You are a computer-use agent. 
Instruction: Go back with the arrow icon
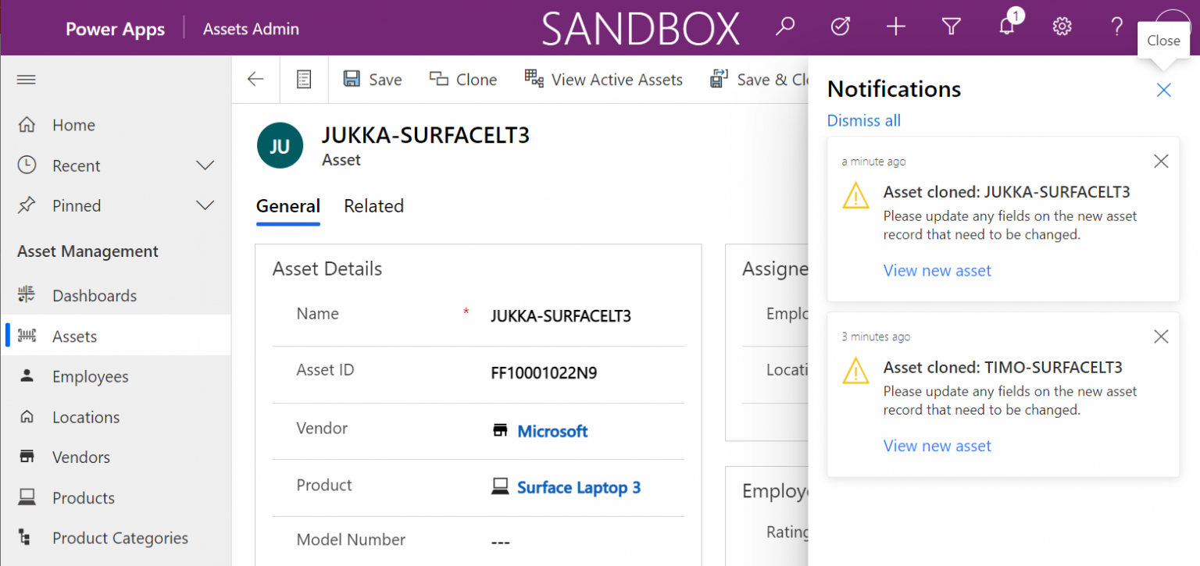pyautogui.click(x=255, y=79)
